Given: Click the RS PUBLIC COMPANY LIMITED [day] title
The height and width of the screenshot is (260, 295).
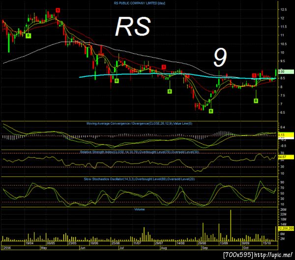Looking at the screenshot, I should pos(140,3).
